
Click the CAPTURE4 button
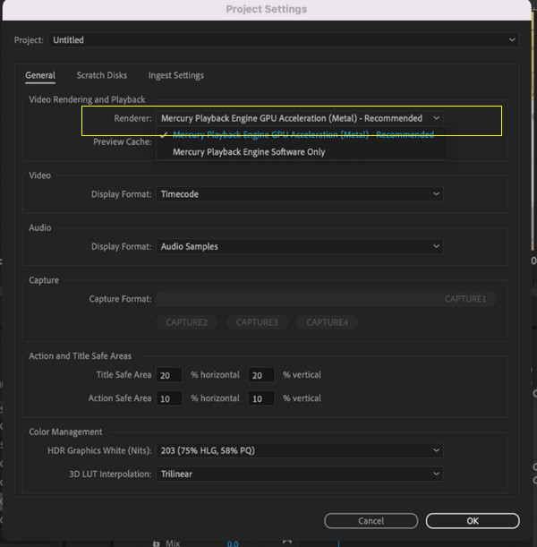(x=327, y=322)
